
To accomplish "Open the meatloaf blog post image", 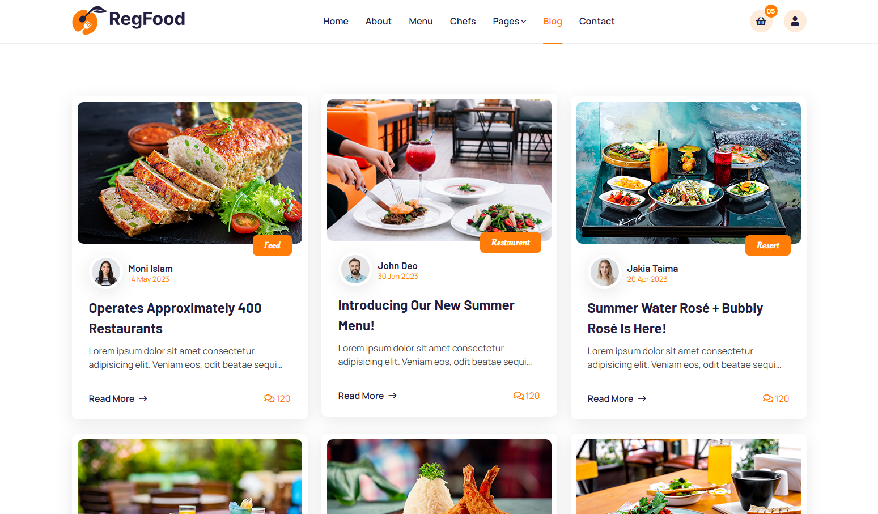I will coord(190,173).
